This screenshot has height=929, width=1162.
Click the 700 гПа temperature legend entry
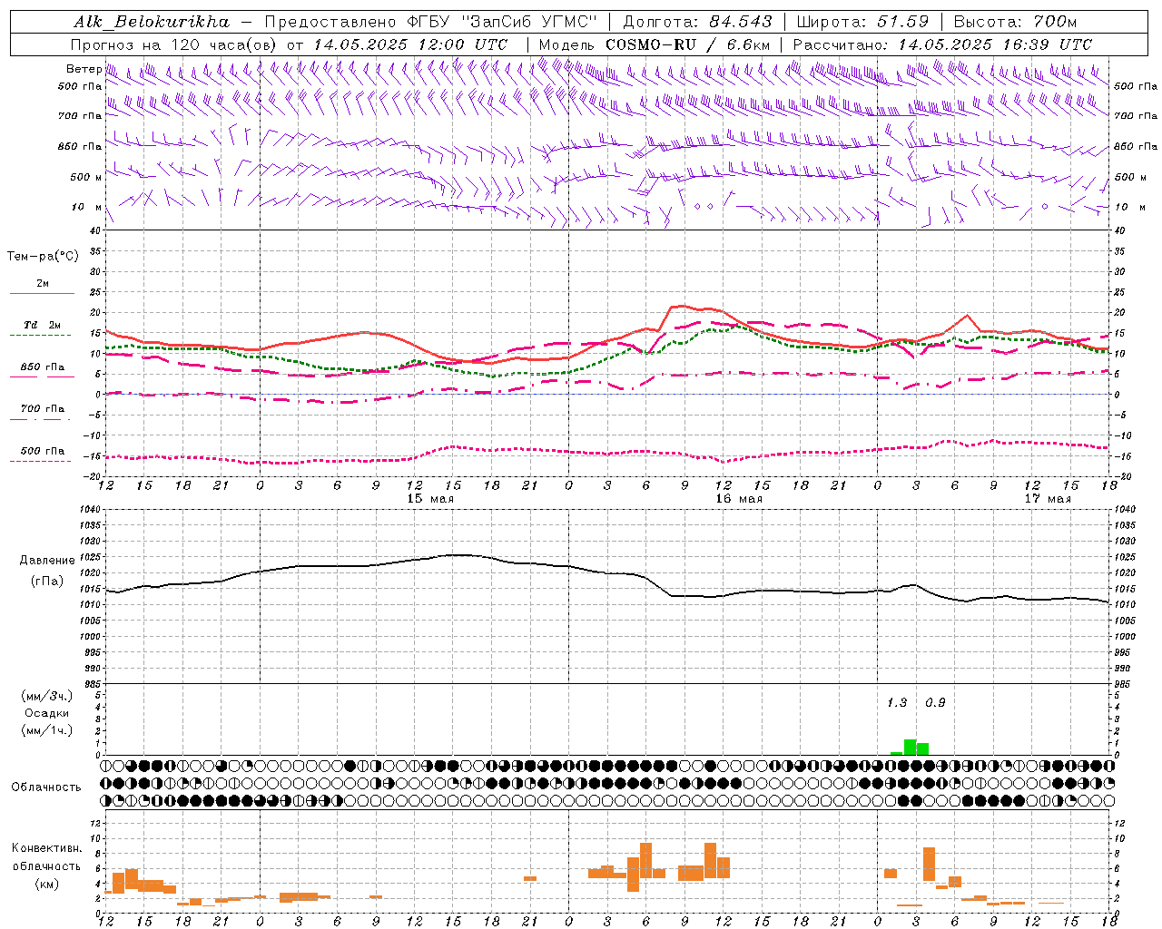click(x=43, y=409)
